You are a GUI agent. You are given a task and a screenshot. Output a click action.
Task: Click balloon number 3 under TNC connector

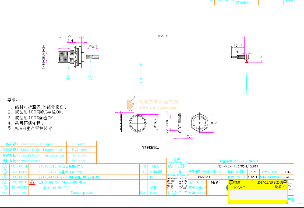pos(68,78)
